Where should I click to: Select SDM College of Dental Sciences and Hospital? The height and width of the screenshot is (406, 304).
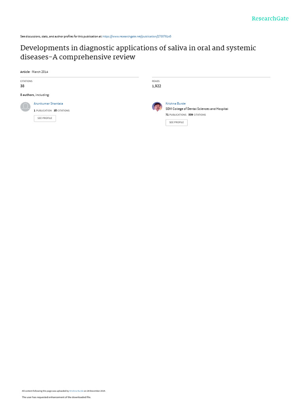point(197,109)
